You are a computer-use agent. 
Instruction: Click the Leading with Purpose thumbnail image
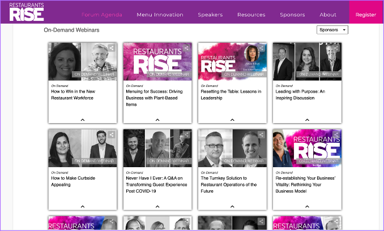pyautogui.click(x=307, y=62)
